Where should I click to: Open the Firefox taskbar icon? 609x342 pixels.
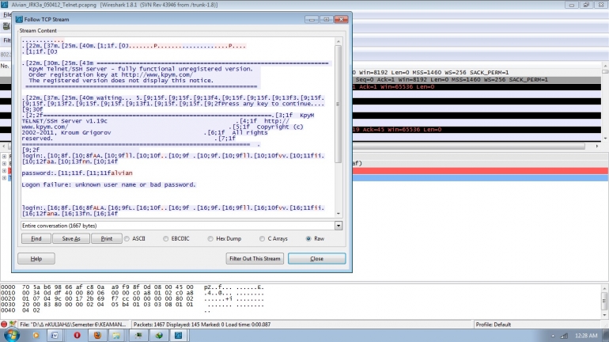click(97, 336)
